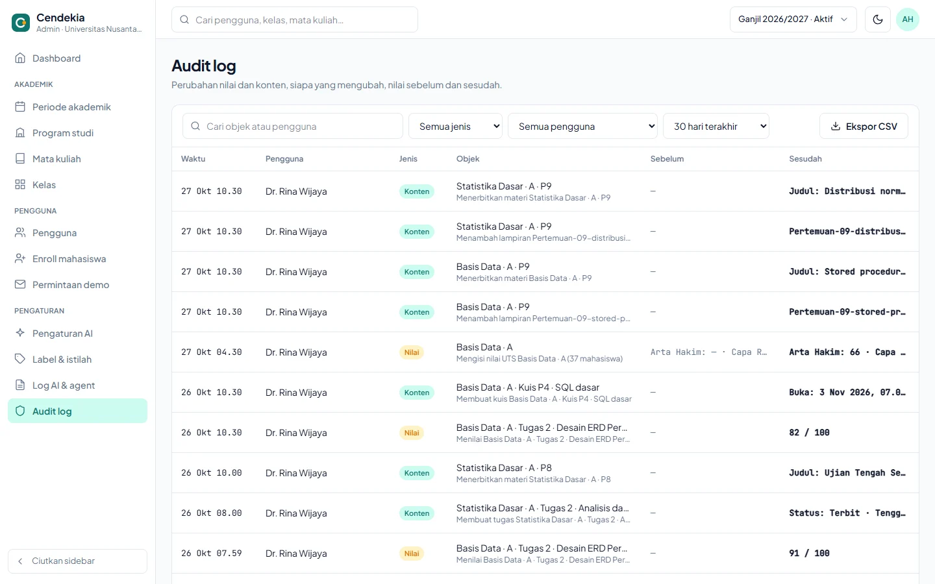935x584 pixels.
Task: Click the '91 / 100' value
Action: 809,554
